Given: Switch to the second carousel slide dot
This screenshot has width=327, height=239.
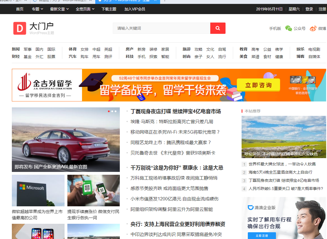Looking at the screenshot, I should tap(112, 111).
